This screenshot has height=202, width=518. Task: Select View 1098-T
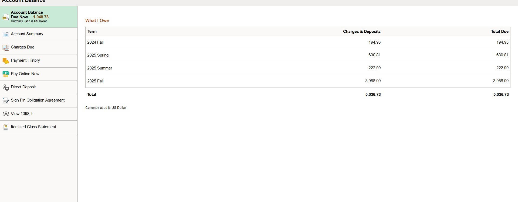[x=39, y=114]
